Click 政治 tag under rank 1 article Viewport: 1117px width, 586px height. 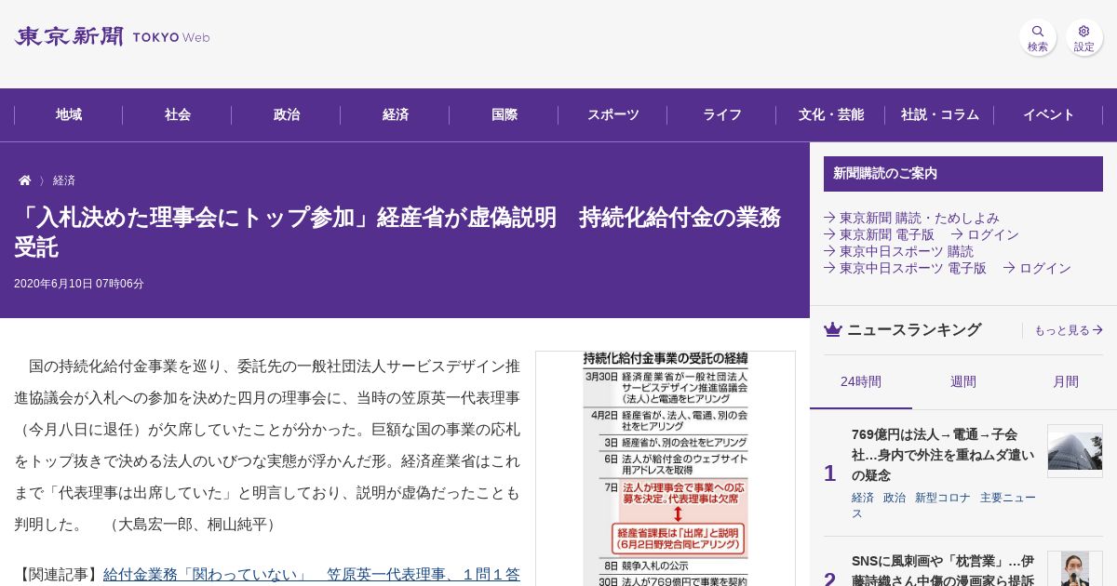(x=895, y=498)
